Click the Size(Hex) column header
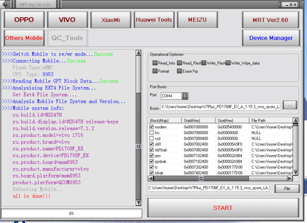The height and width of the screenshot is (223, 307). pyautogui.click(x=232, y=121)
